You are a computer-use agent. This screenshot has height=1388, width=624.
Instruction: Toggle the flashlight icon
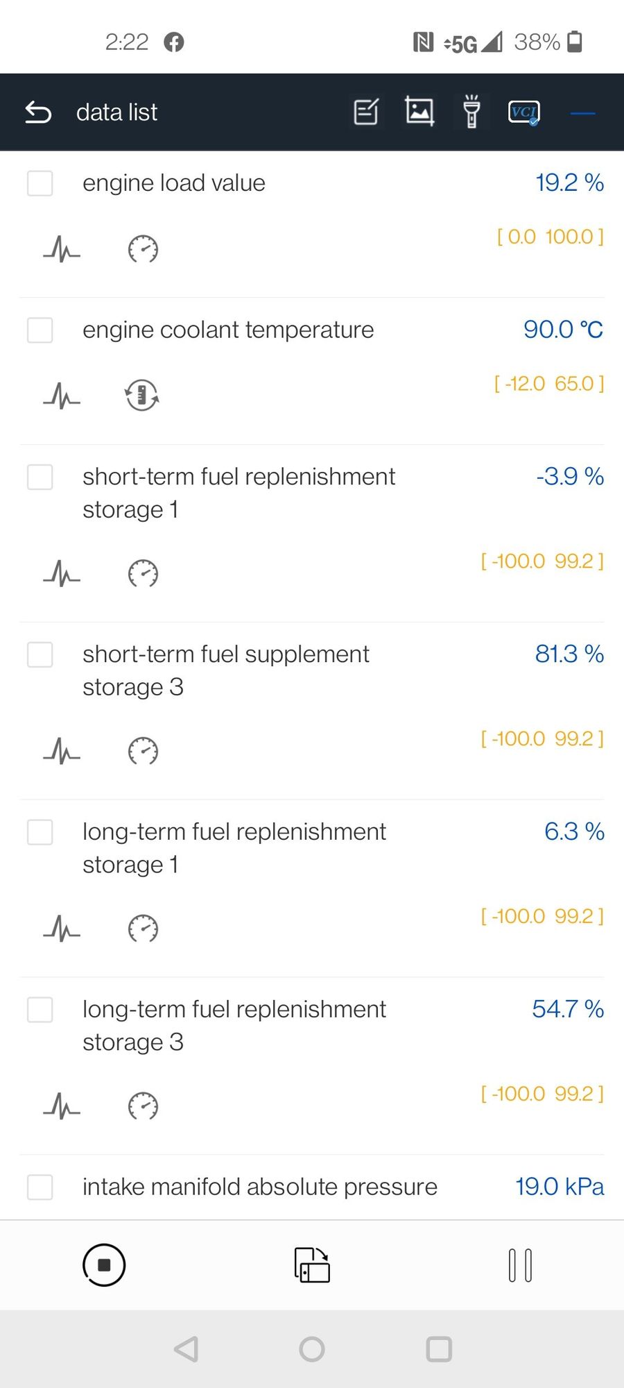(471, 111)
